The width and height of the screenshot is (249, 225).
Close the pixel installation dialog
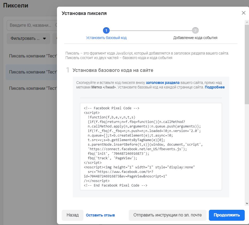tap(243, 13)
